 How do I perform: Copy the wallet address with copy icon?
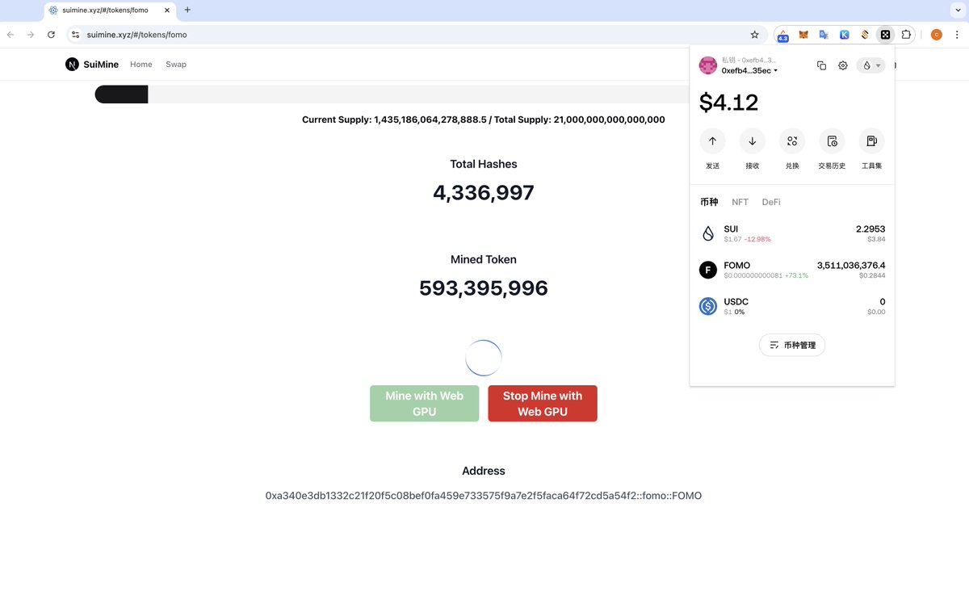[821, 65]
